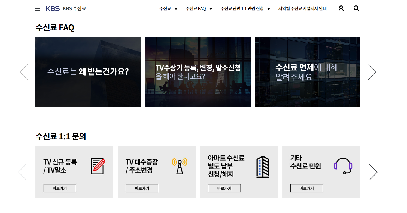The image size is (407, 213).
Task: Open the user account icon
Action: point(341,8)
